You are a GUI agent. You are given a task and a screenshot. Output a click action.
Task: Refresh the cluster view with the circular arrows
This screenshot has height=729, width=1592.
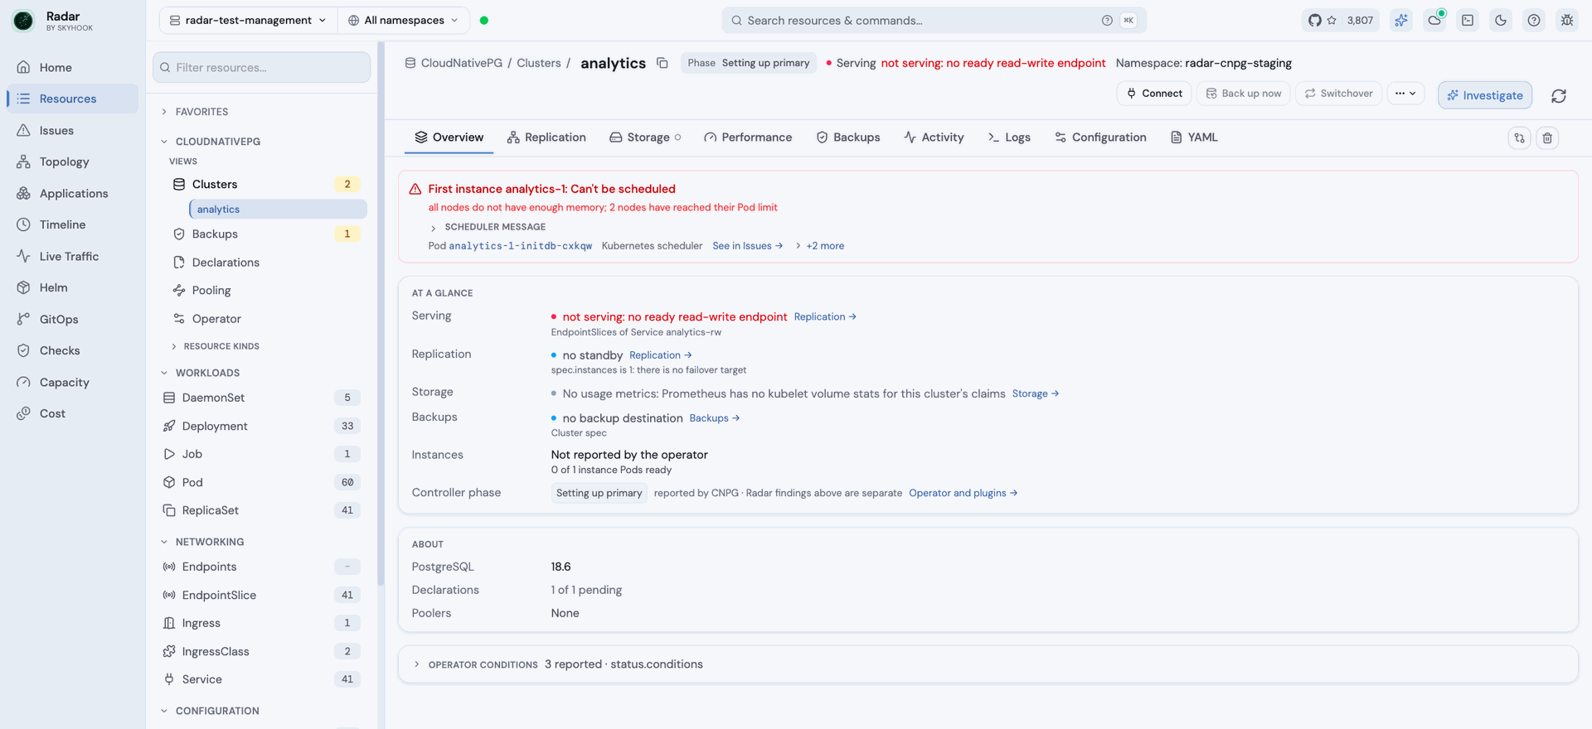pos(1559,95)
